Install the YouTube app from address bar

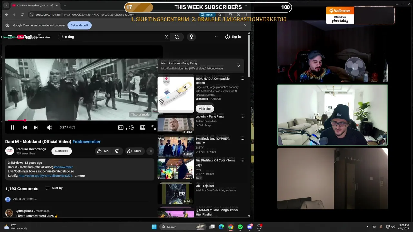[207, 15]
